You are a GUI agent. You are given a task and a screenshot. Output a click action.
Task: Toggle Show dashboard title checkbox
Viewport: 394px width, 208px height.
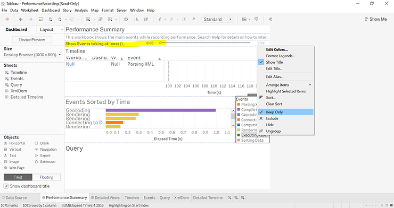6,186
